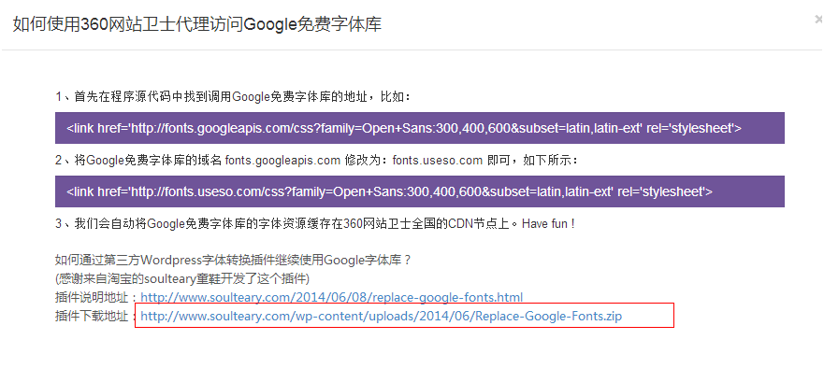This screenshot has height=368, width=824.
Task: Click the soulteary thanks line in parentheses
Action: (182, 278)
